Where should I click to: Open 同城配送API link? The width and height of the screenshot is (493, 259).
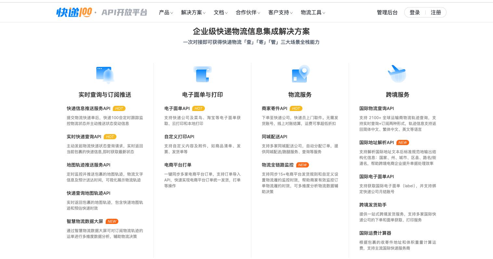pyautogui.click(x=274, y=137)
